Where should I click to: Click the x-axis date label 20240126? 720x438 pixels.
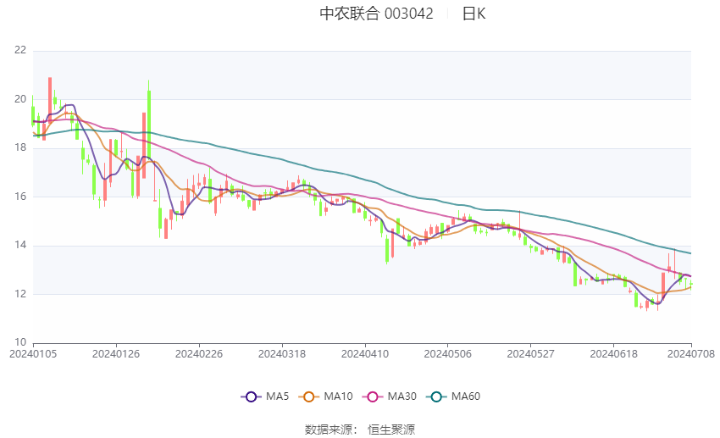pos(116,354)
